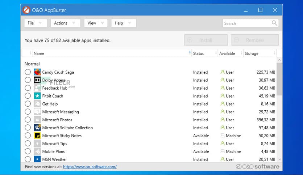Screen dimensions: 303x175
Task: Sort the list by Storage column
Action: tap(260, 53)
